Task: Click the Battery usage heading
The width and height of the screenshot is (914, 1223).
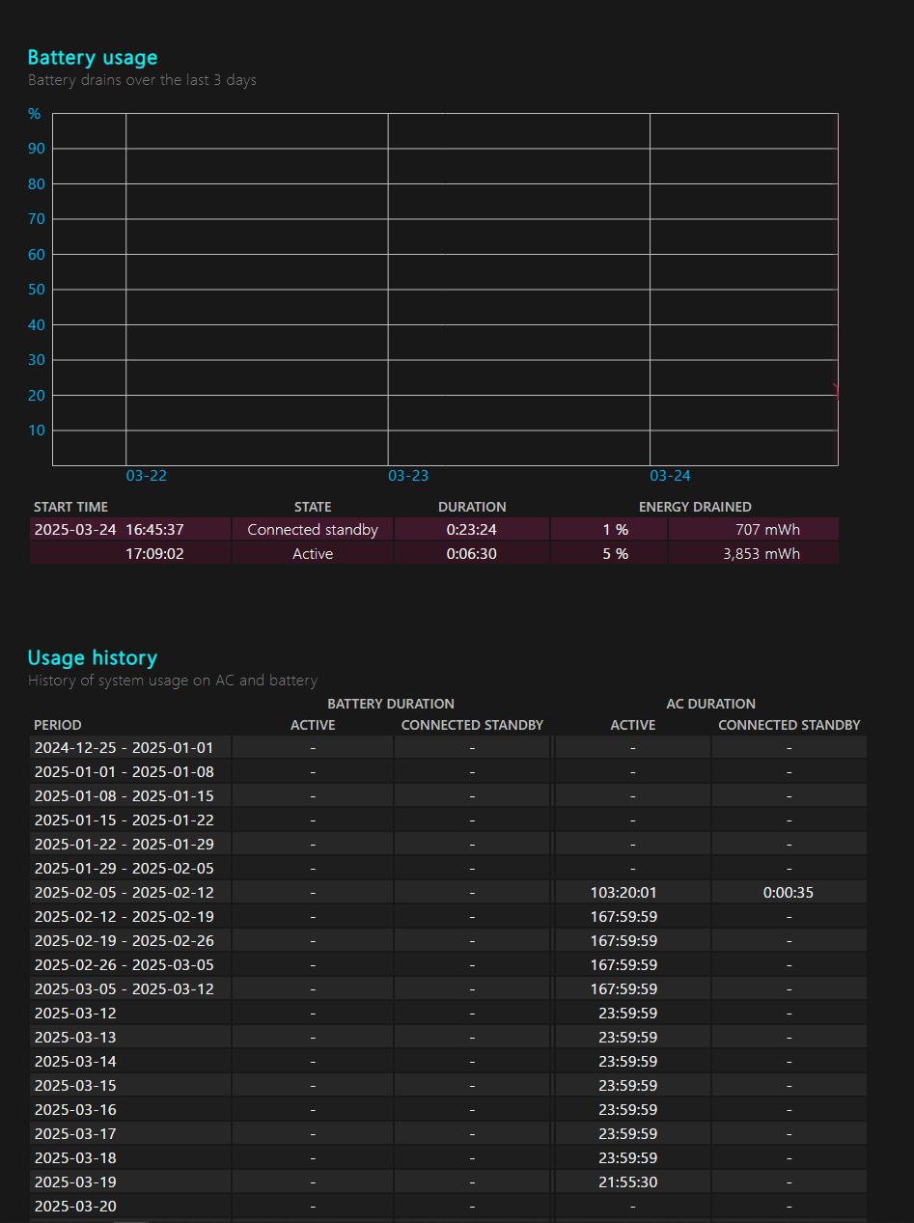Action: (x=93, y=58)
